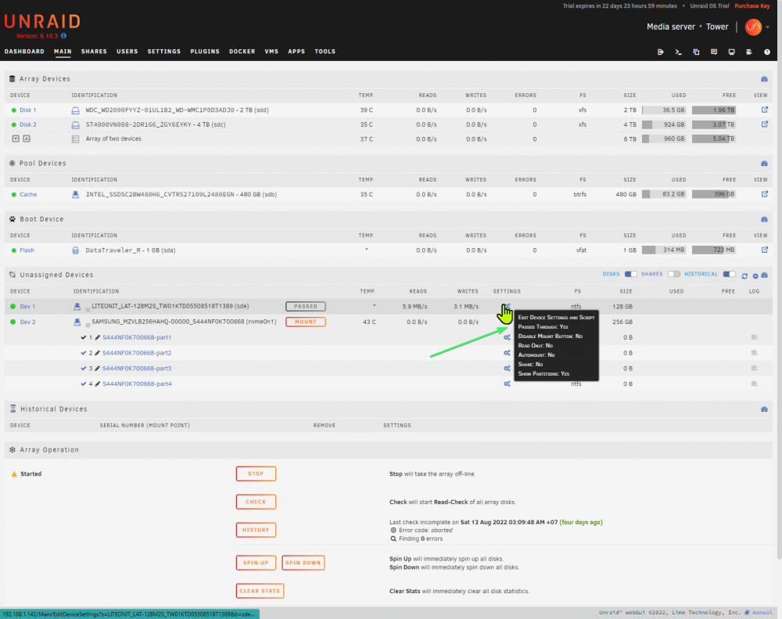
Task: Toggle the SHARES switch
Action: click(x=674, y=274)
